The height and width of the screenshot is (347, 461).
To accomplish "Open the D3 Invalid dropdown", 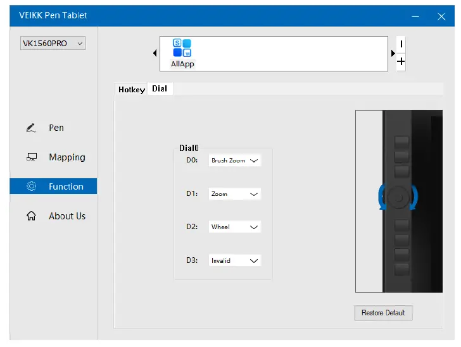I will click(235, 260).
